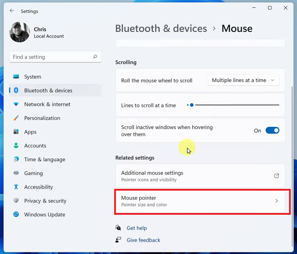
Task: Open Additional mouse settings
Action: (200, 176)
